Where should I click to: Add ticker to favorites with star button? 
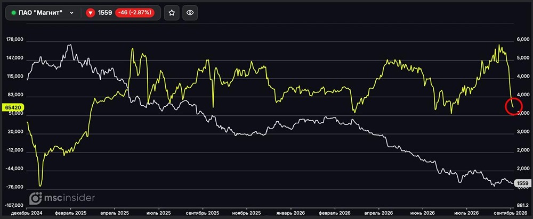click(x=172, y=13)
